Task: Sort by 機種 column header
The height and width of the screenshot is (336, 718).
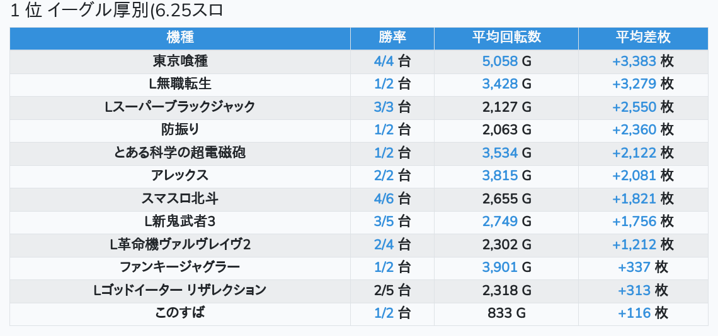Action: pos(180,38)
